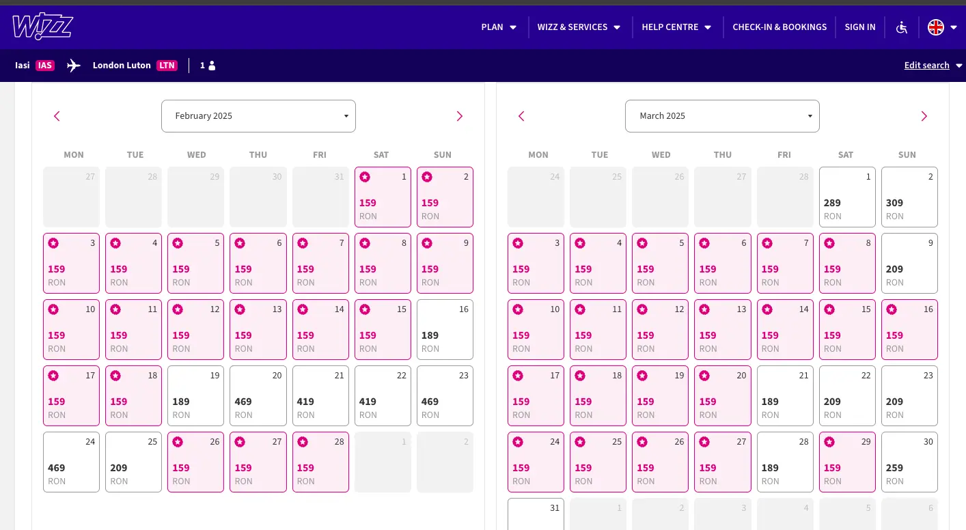Open CHECK-IN & BOOKINGS
The image size is (966, 530).
coord(779,27)
